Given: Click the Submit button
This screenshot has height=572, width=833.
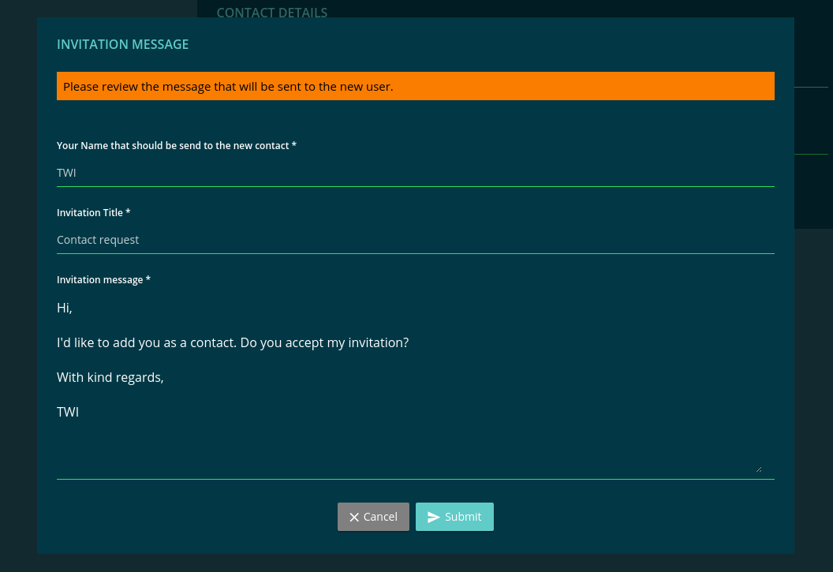Looking at the screenshot, I should pyautogui.click(x=454, y=517).
